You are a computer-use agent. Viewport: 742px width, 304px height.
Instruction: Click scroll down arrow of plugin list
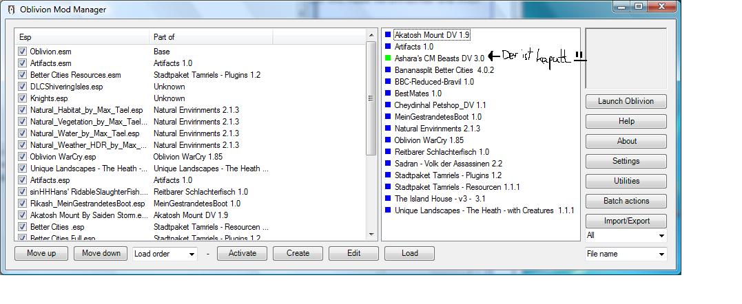(x=371, y=235)
